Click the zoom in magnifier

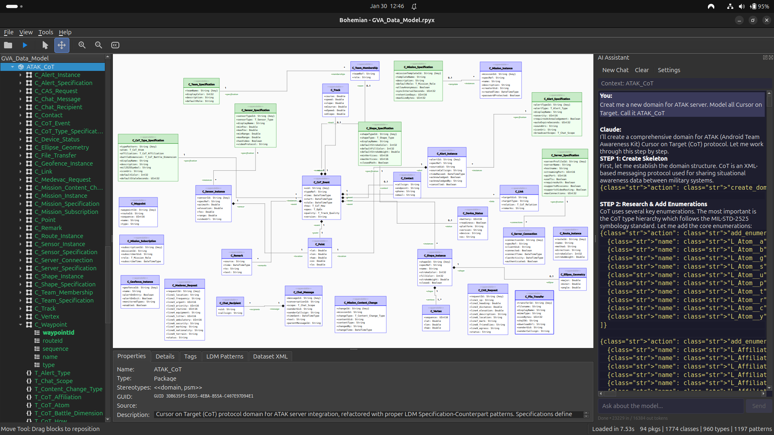point(82,45)
